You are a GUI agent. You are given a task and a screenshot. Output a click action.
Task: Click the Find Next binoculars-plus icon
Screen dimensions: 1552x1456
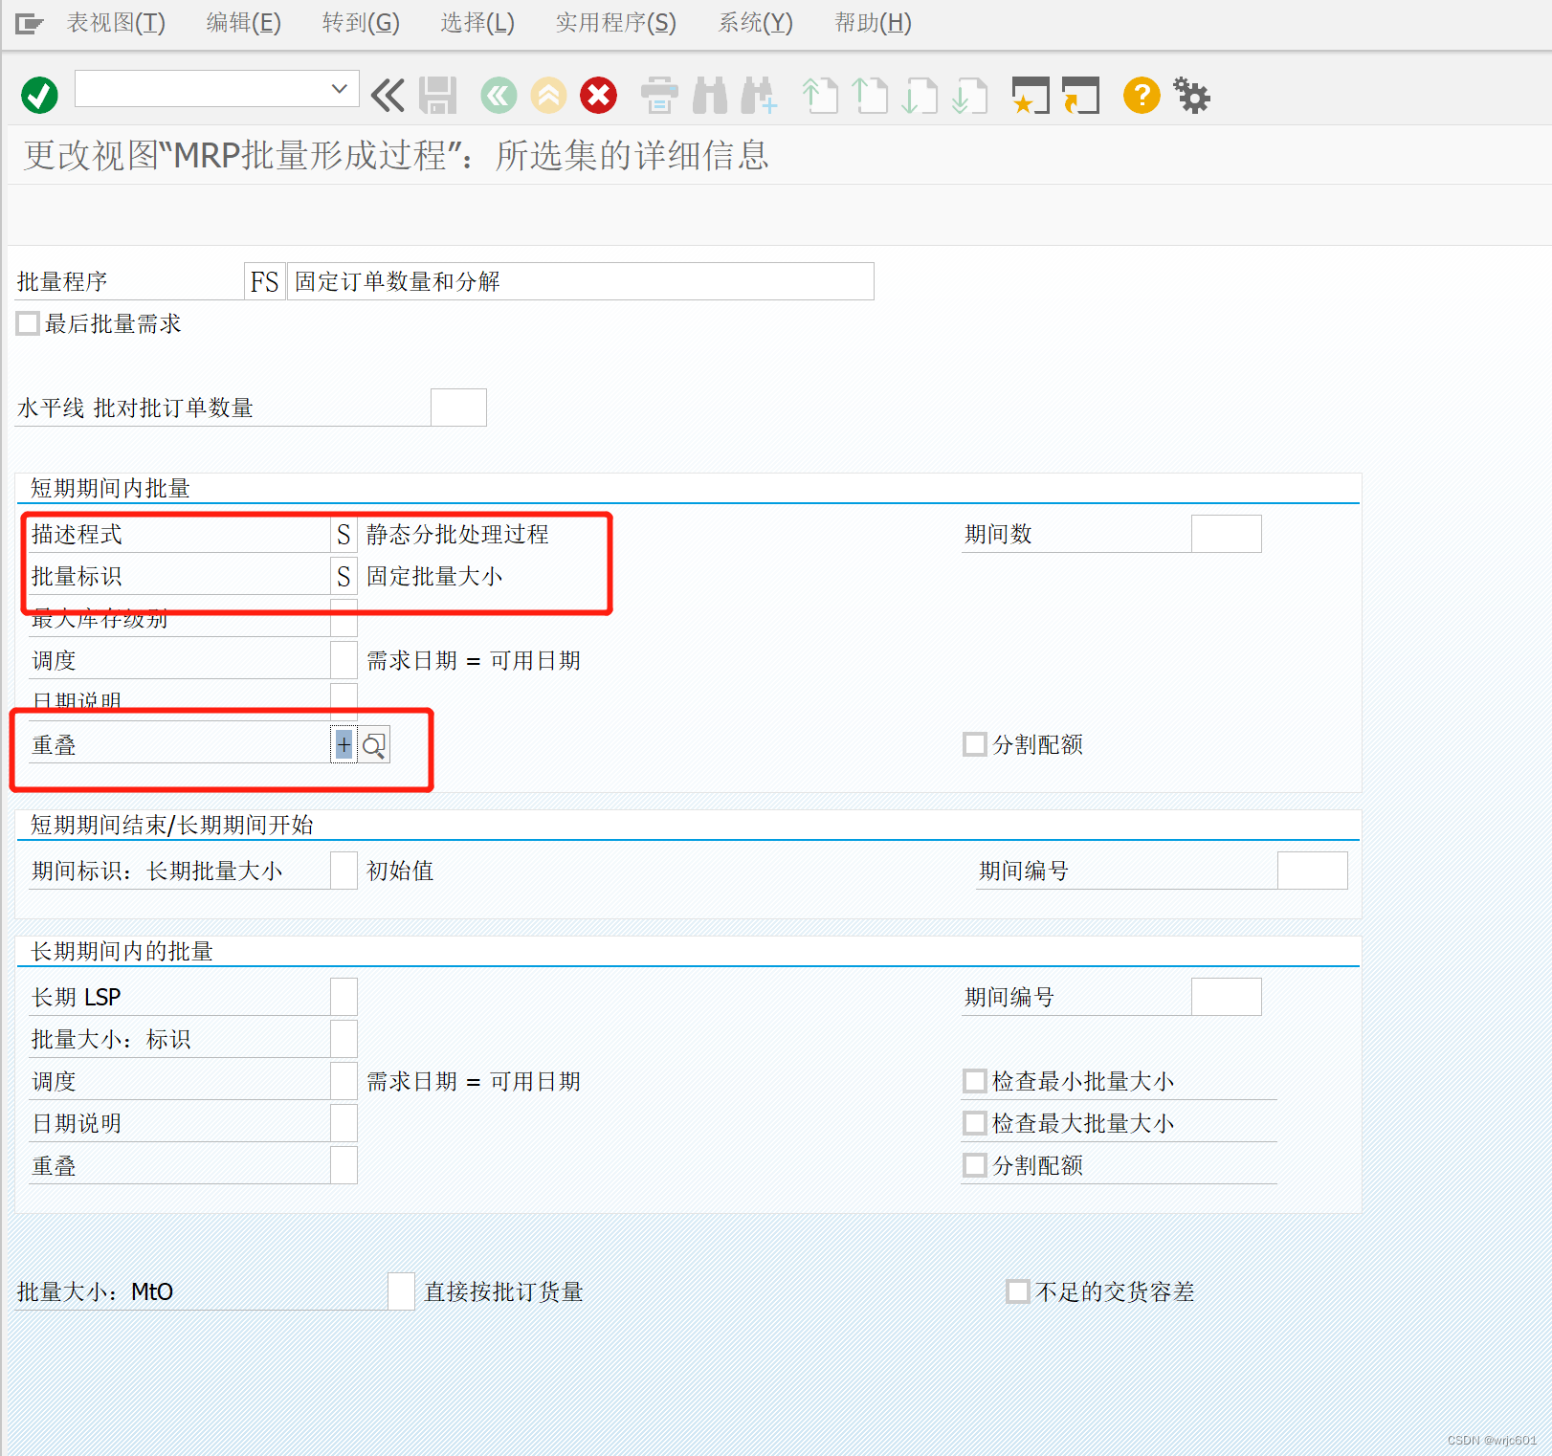click(760, 95)
